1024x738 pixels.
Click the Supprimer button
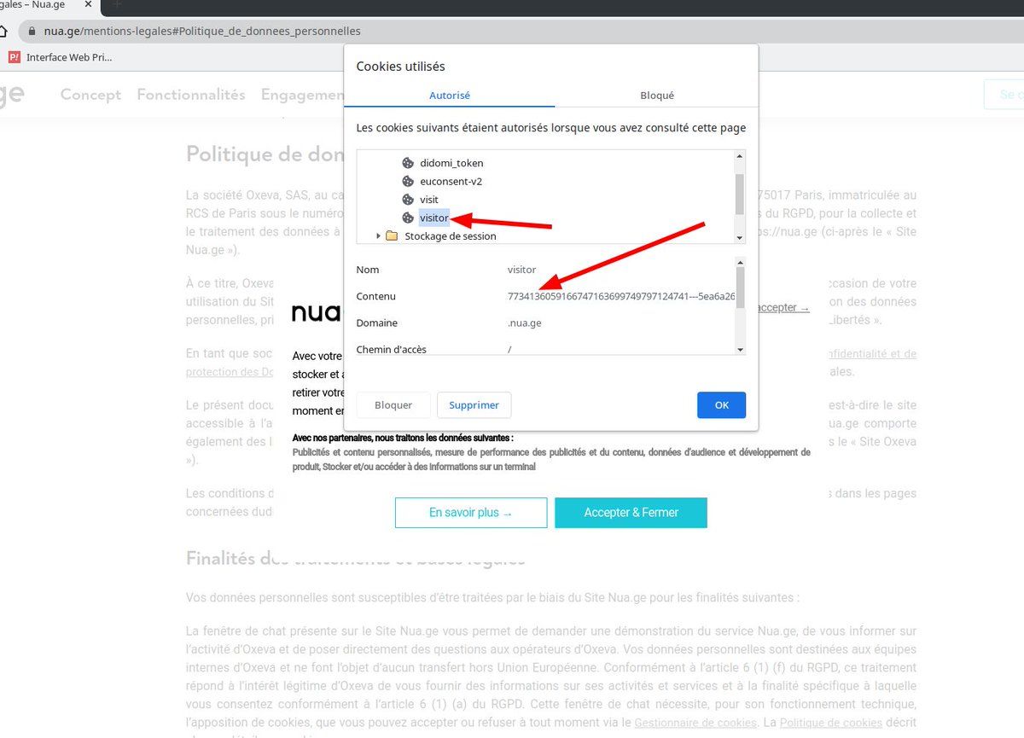click(x=474, y=405)
